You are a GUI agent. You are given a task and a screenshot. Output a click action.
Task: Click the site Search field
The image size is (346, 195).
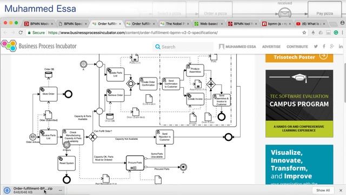click(183, 47)
